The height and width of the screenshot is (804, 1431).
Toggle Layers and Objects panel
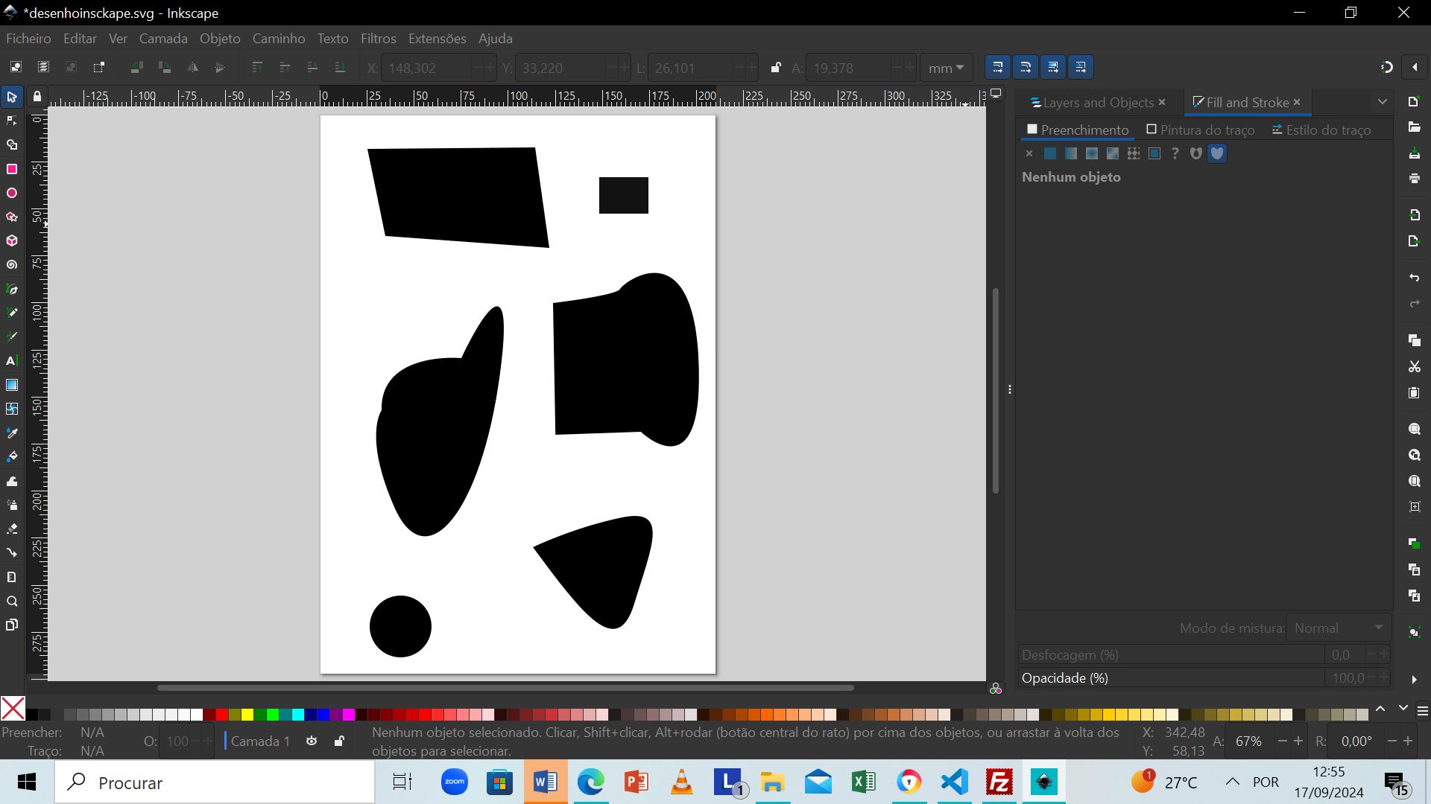pyautogui.click(x=1096, y=101)
